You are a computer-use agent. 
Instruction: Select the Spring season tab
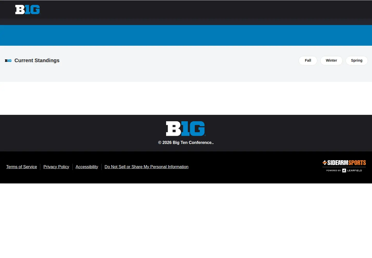(357, 61)
